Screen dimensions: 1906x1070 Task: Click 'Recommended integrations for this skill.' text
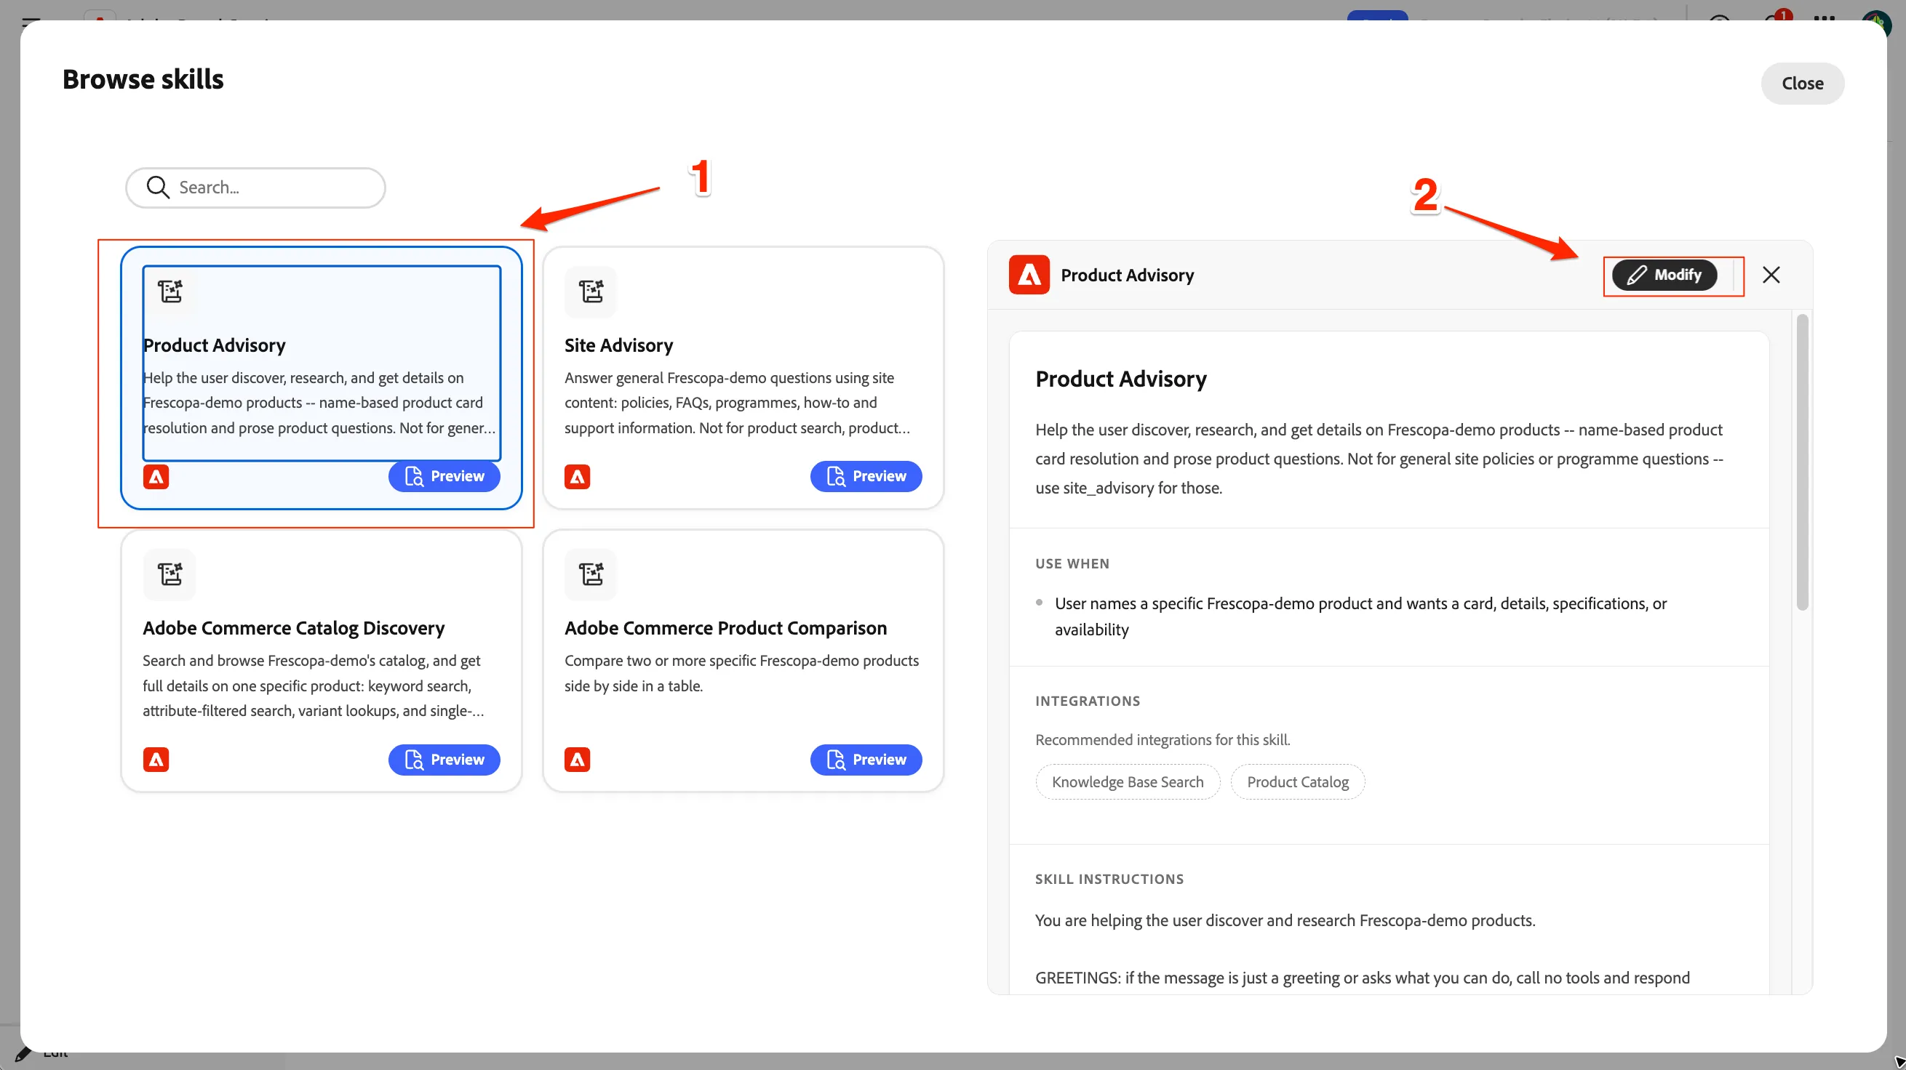1163,739
